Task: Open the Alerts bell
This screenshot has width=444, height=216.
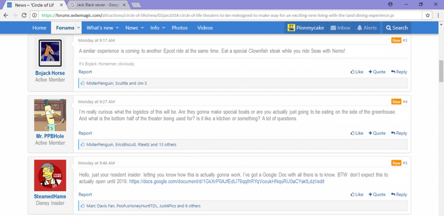Action: pyautogui.click(x=367, y=28)
